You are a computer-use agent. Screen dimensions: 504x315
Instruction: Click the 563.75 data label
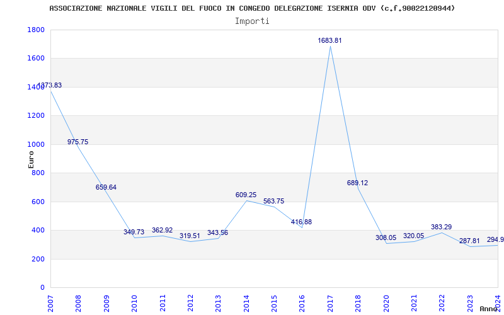273,202
